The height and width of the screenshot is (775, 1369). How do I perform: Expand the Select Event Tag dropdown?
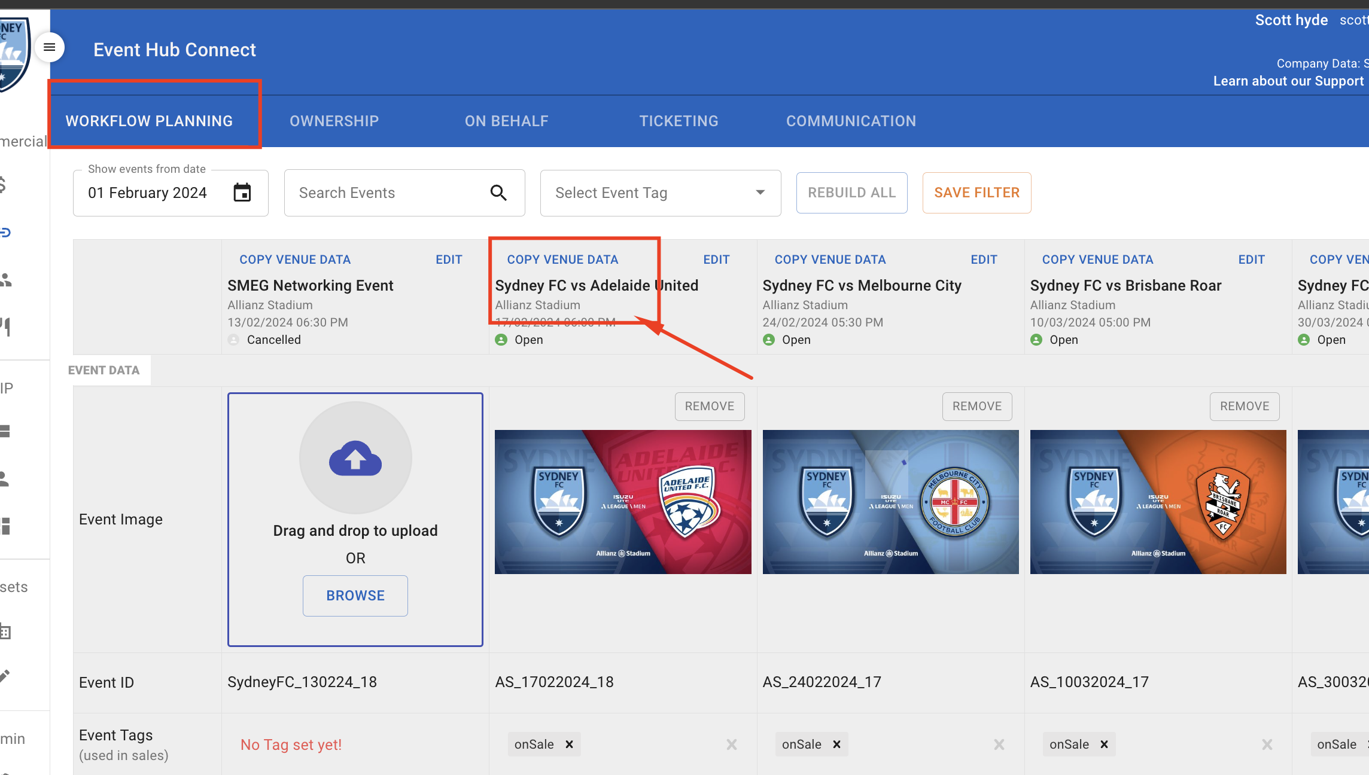760,193
